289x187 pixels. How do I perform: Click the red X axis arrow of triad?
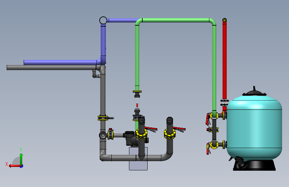point(15,166)
